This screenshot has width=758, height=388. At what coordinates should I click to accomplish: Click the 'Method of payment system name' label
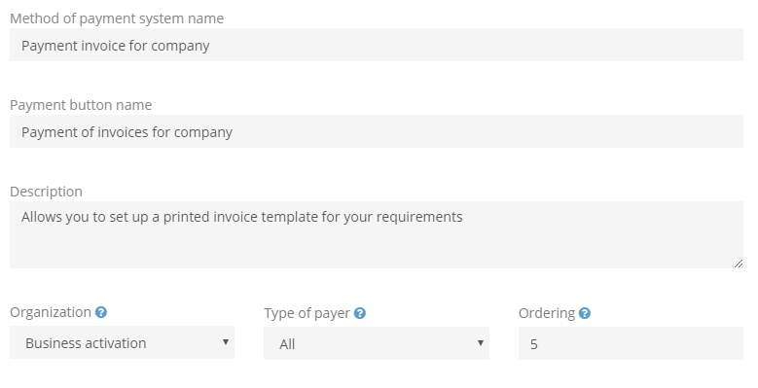[x=117, y=18]
